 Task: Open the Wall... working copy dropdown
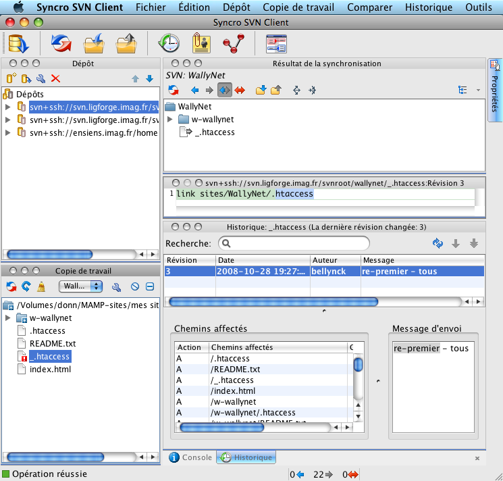80,286
